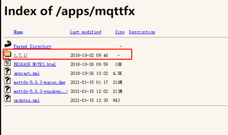Viewport: 228px width, 135px height.
Task: Click the 943 size value
Action: click(x=116, y=100)
